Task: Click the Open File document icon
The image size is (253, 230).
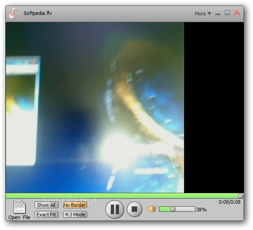Action: tap(20, 206)
